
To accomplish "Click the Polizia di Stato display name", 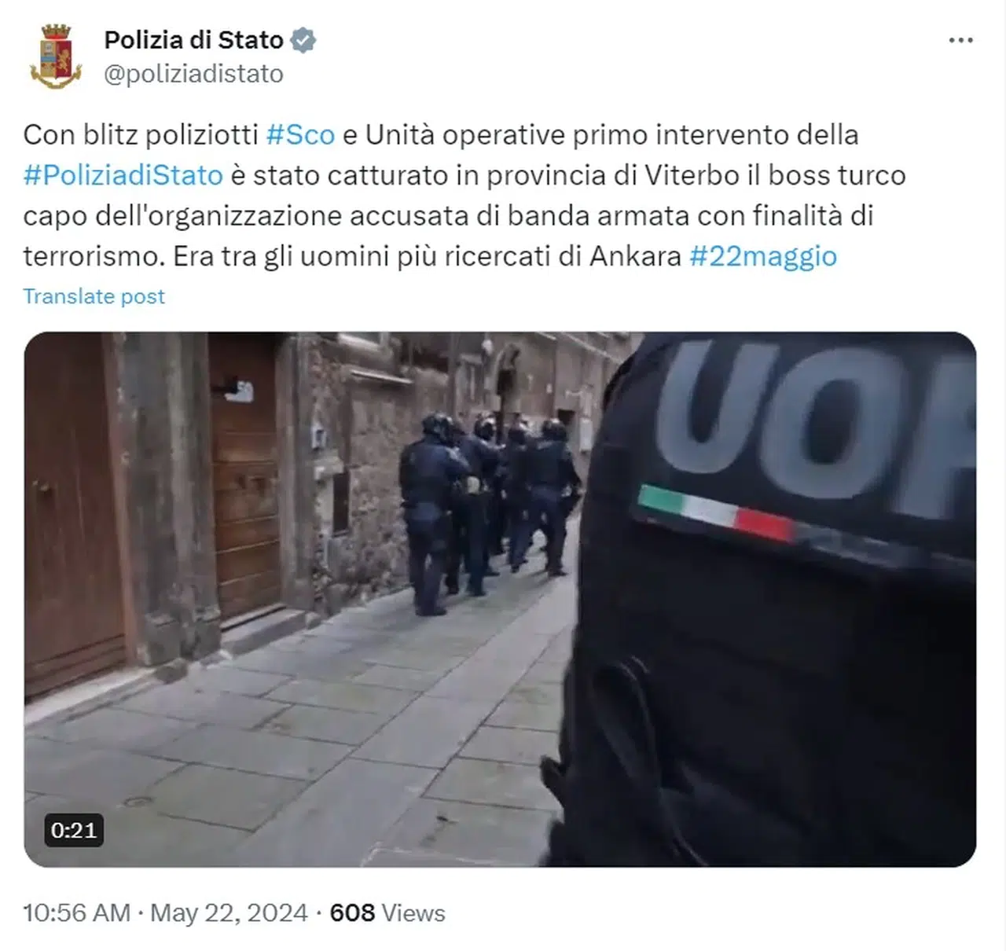I will pyautogui.click(x=193, y=40).
